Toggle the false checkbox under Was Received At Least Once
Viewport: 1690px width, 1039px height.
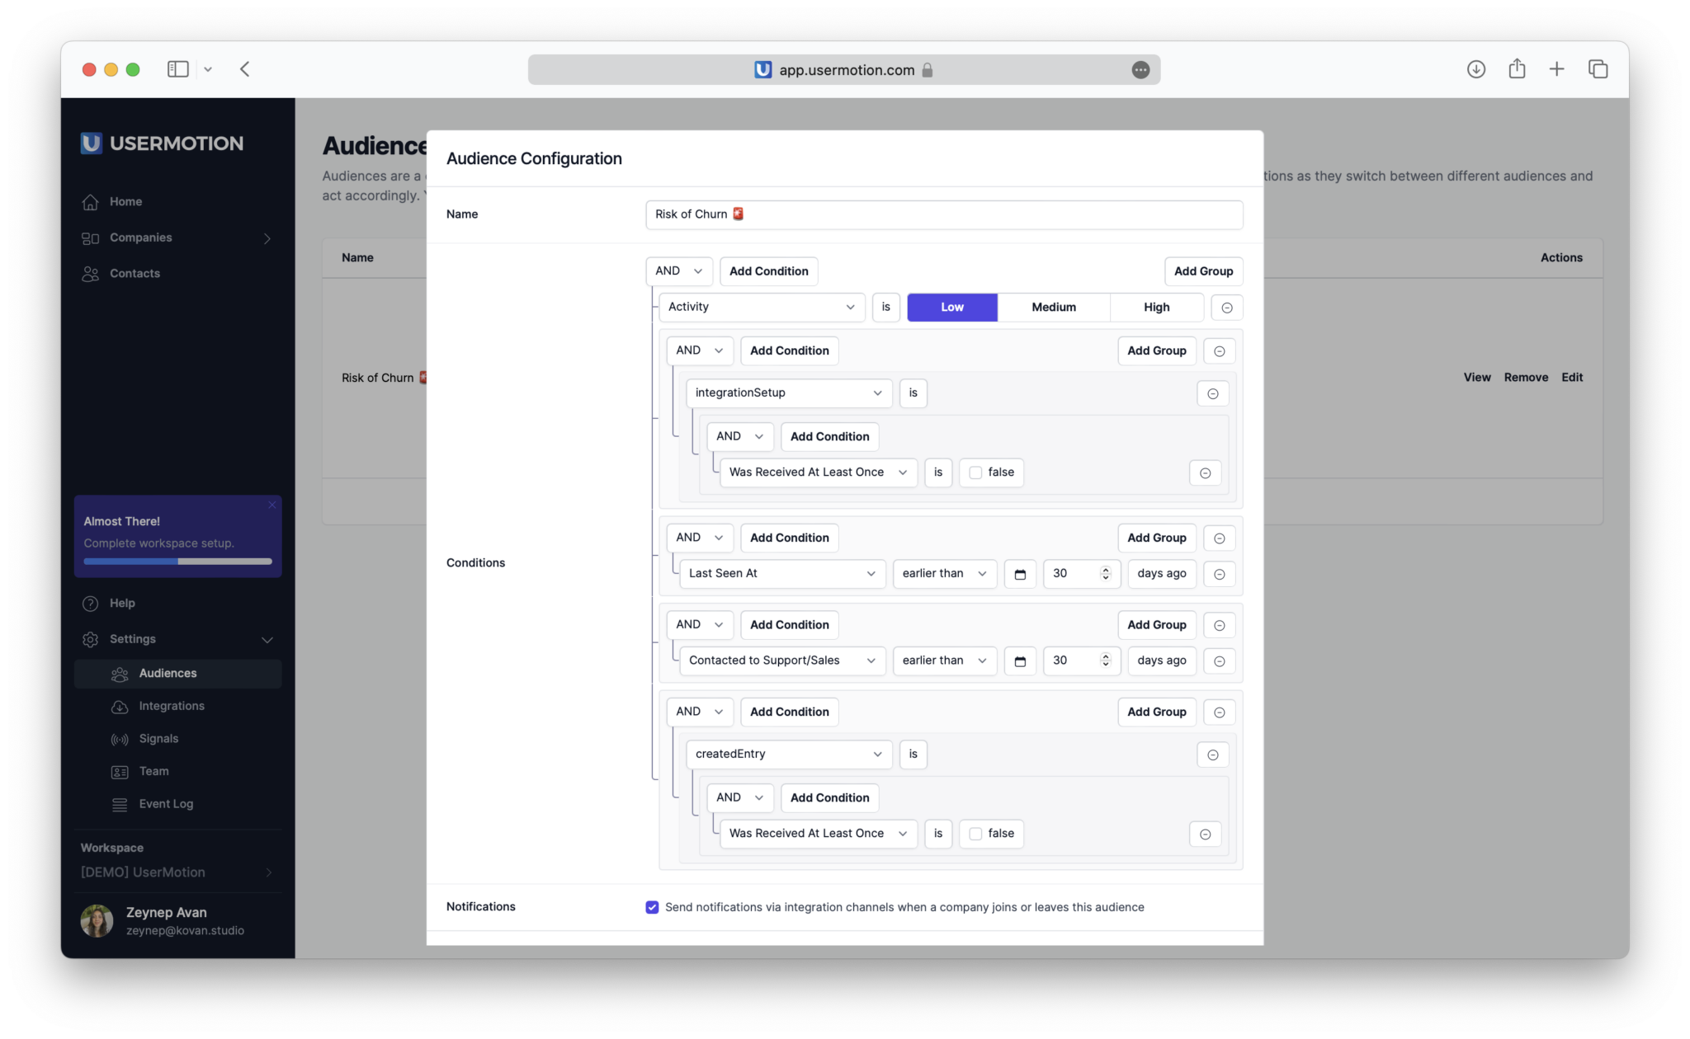point(975,472)
